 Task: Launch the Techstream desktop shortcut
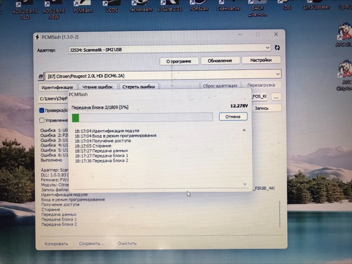pos(140,5)
